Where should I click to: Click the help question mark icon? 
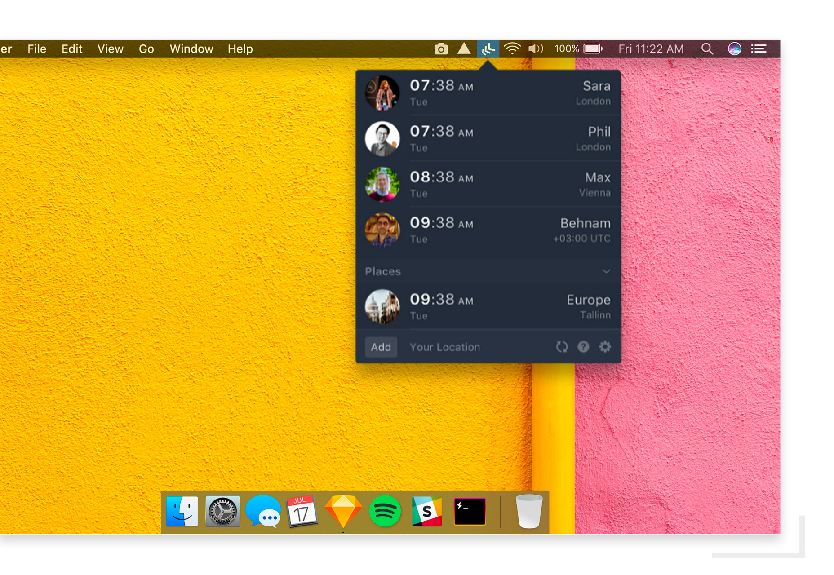coord(583,347)
